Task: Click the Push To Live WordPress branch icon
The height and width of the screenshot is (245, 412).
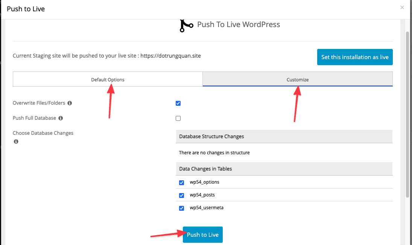Action: click(186, 26)
